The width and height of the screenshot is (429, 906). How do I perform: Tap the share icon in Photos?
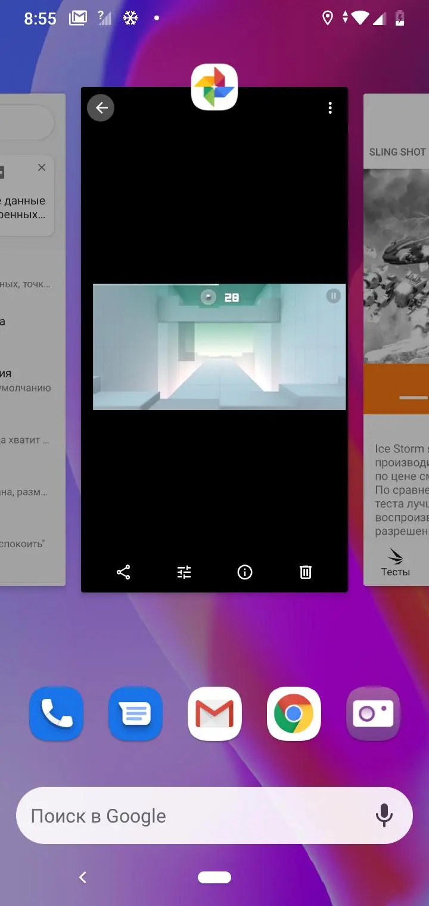click(x=123, y=572)
